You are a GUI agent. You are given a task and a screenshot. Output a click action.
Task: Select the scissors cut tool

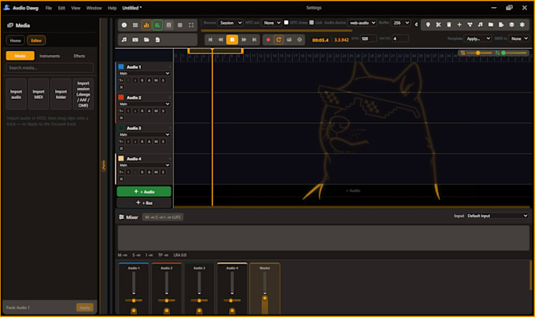tap(438, 24)
